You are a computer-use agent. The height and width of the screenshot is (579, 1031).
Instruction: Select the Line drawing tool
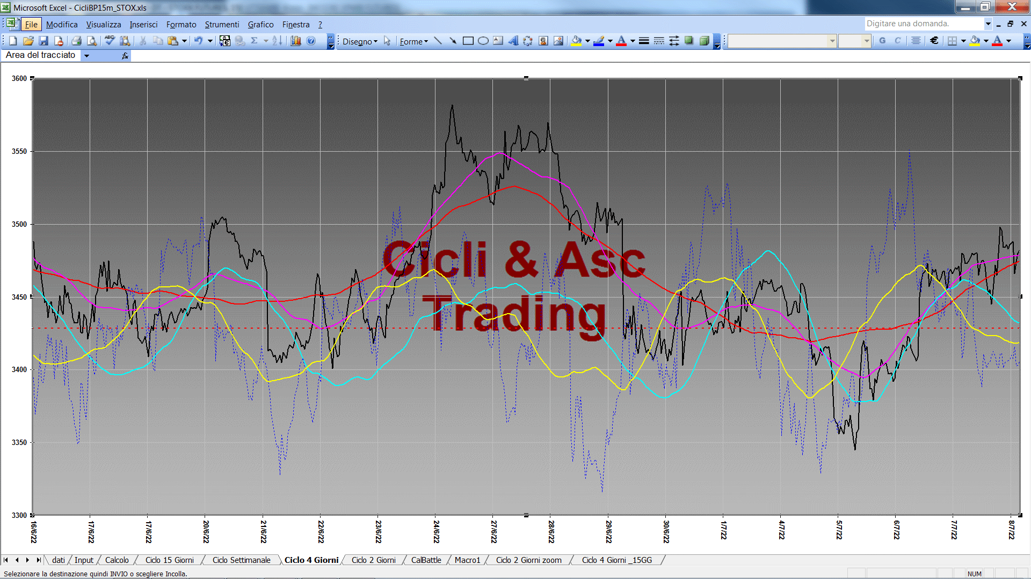pyautogui.click(x=438, y=41)
